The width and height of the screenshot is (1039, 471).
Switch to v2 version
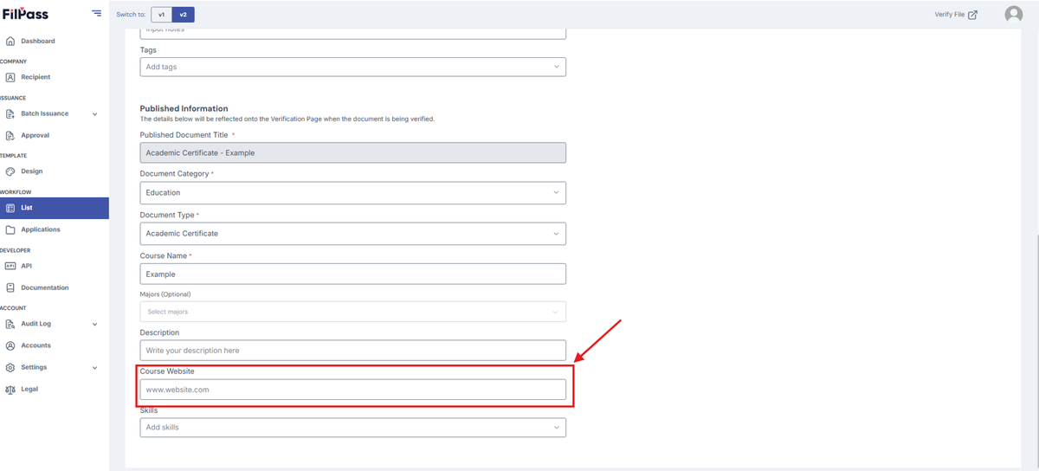[x=183, y=15]
